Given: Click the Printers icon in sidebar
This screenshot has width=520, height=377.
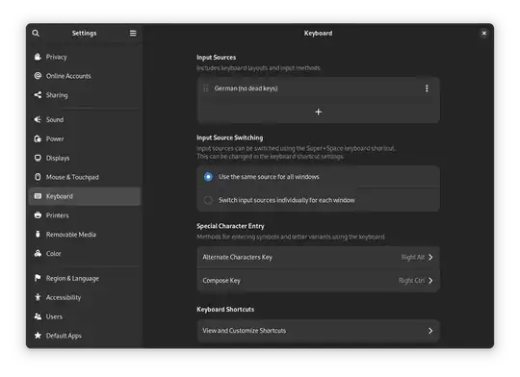Looking at the screenshot, I should [x=38, y=215].
